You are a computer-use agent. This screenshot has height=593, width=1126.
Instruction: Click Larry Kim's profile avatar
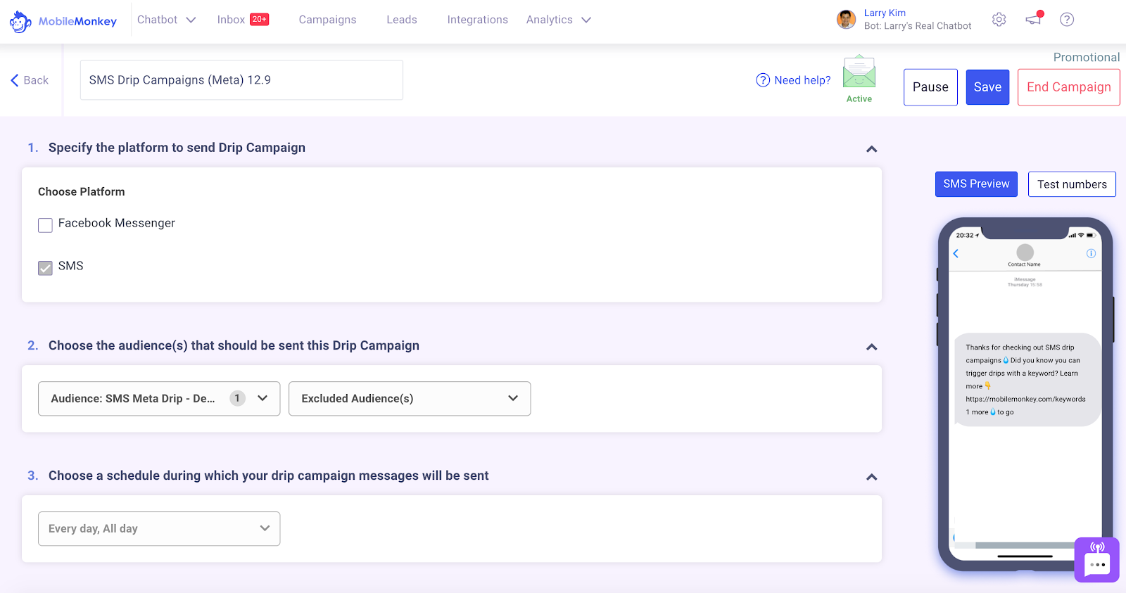coord(846,20)
